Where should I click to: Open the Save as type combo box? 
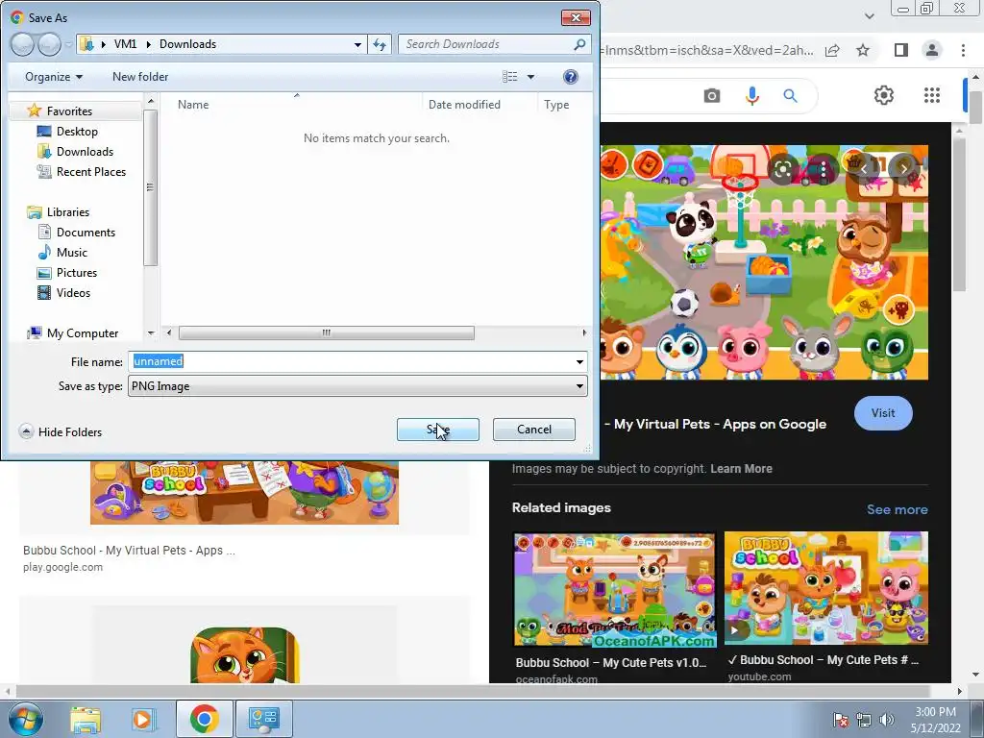tap(357, 386)
